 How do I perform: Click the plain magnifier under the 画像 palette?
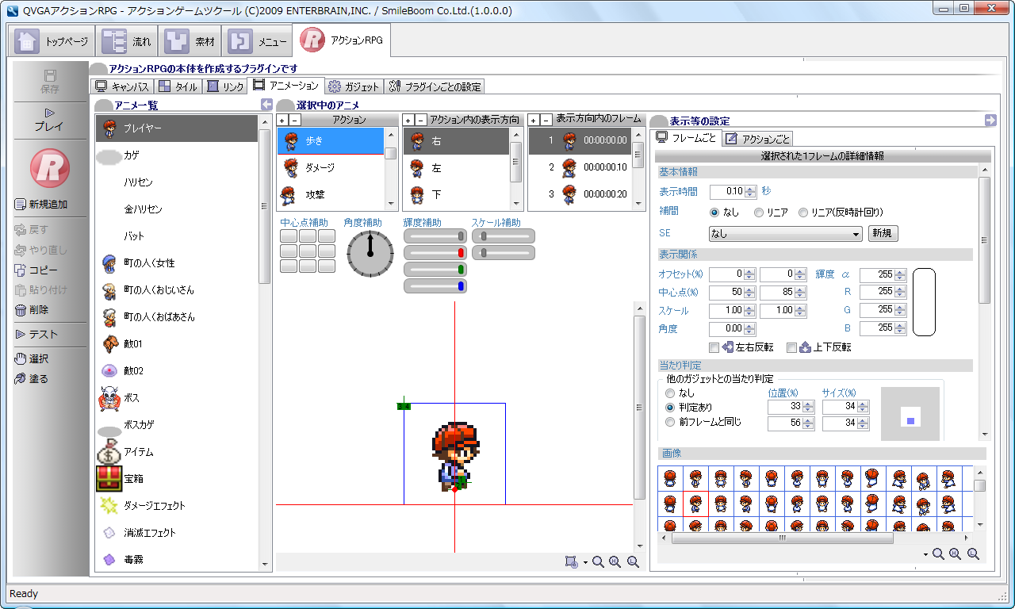938,554
